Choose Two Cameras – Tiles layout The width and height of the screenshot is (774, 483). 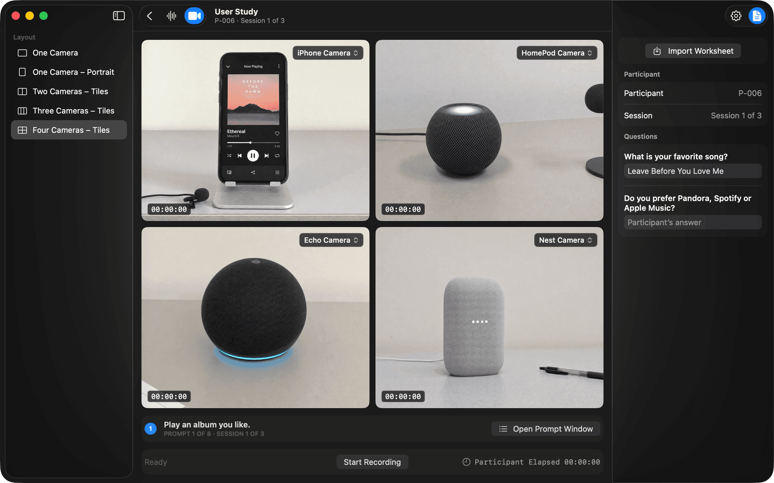[x=69, y=91]
